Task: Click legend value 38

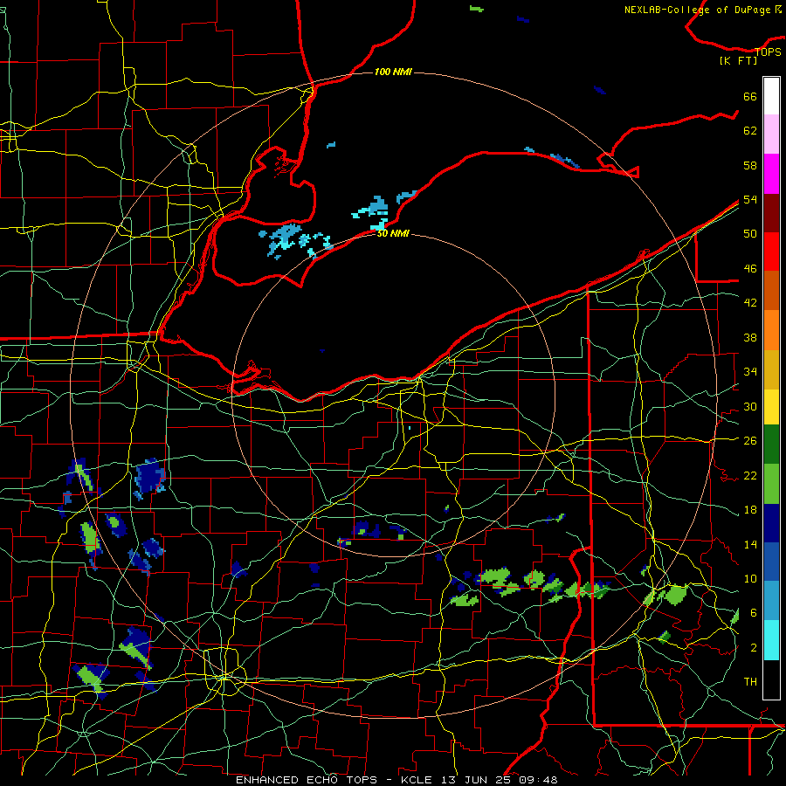Action: pyautogui.click(x=750, y=337)
